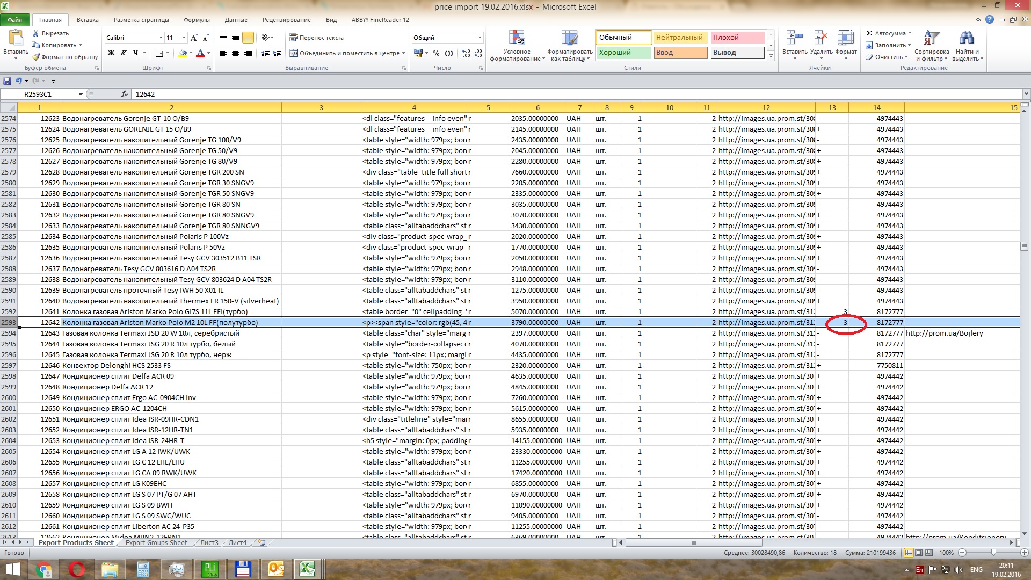Insert a new worksheet tab
Screen dimensions: 1031x580
pyautogui.click(x=262, y=543)
